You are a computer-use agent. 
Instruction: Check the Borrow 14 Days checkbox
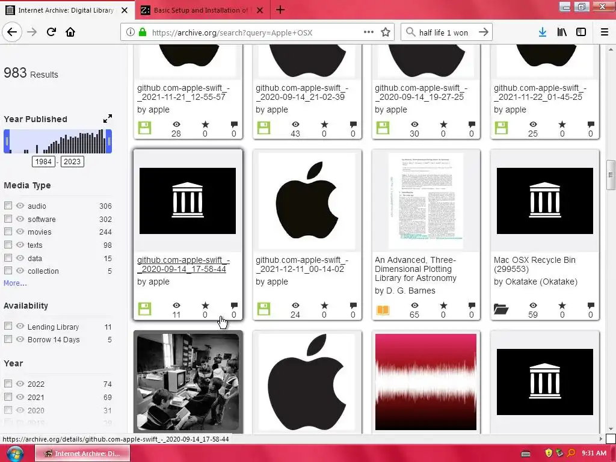(x=8, y=339)
